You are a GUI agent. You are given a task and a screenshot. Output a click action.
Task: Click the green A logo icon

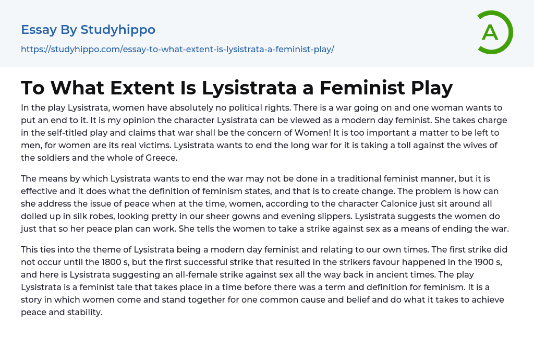click(x=494, y=32)
